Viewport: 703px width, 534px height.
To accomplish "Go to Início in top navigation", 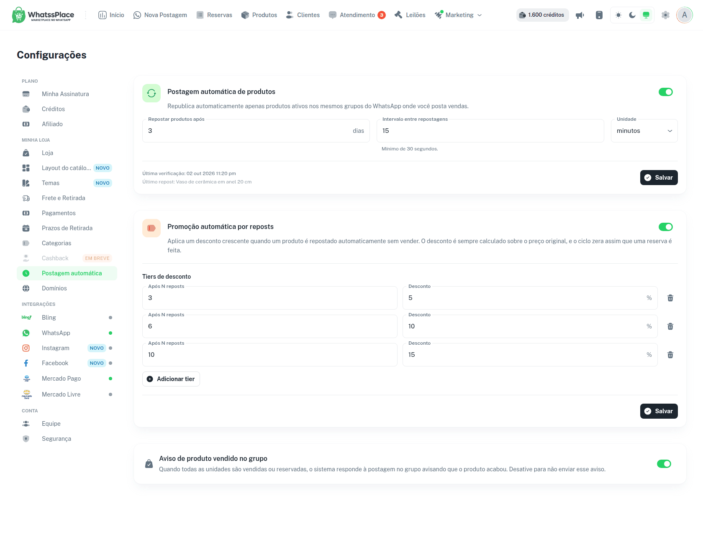I will pos(111,15).
